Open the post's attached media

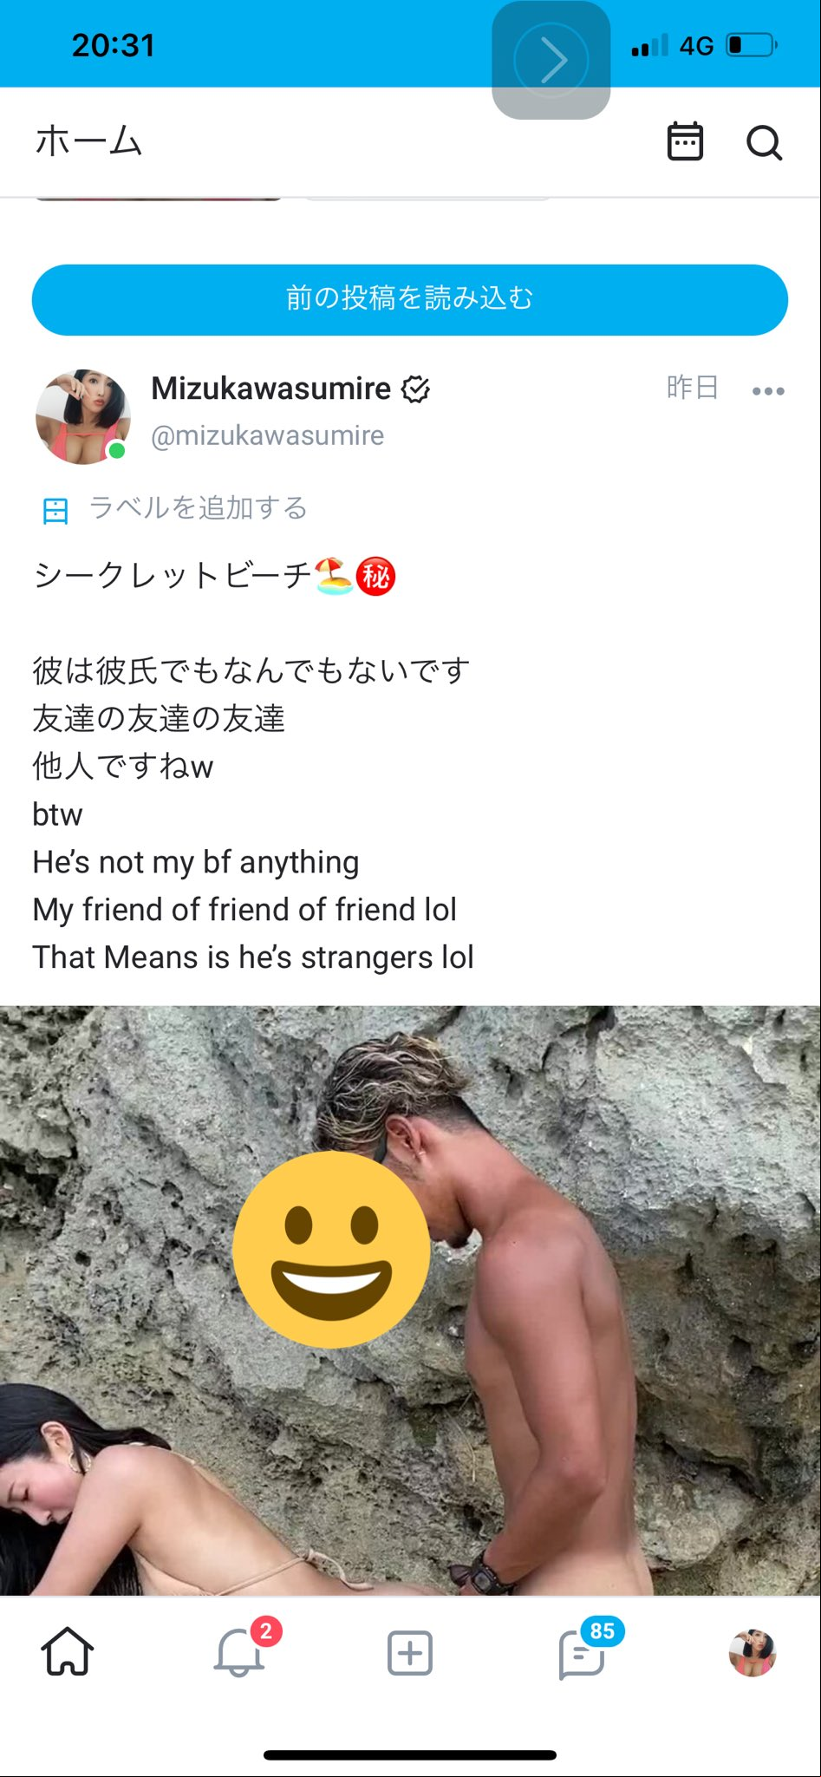click(x=410, y=1300)
